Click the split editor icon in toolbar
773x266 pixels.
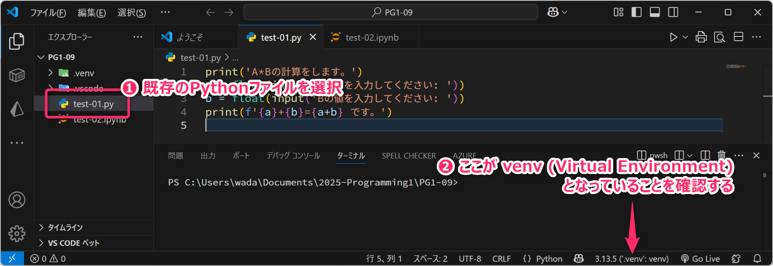738,37
